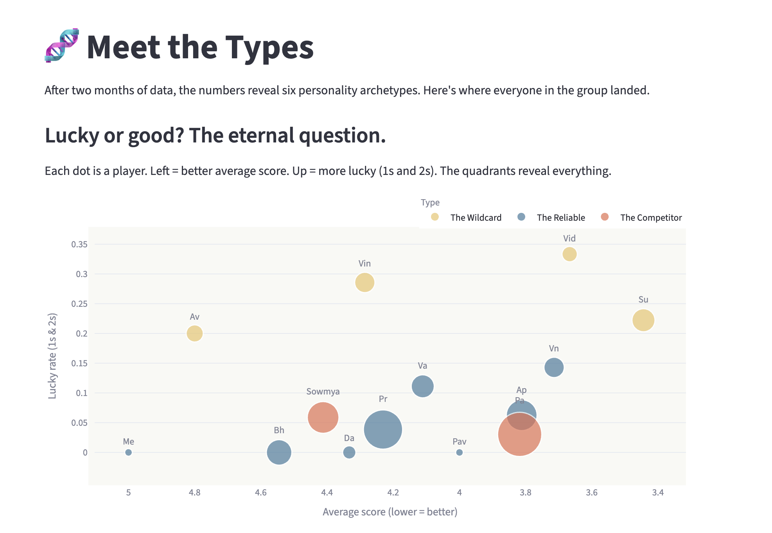The image size is (772, 533).
Task: Select the red Sowmya bubble
Action: 323,418
